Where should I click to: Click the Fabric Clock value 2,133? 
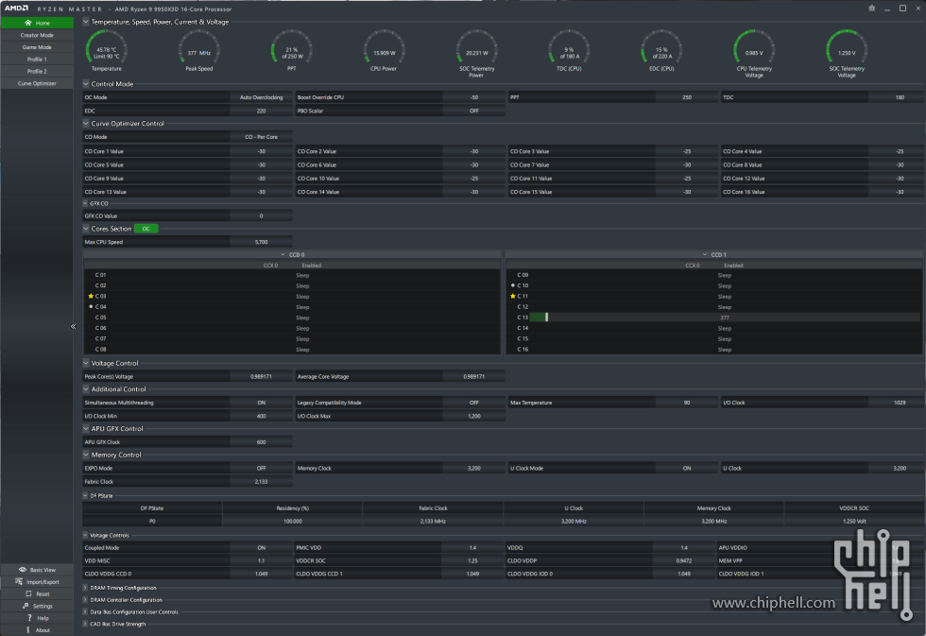(x=261, y=482)
